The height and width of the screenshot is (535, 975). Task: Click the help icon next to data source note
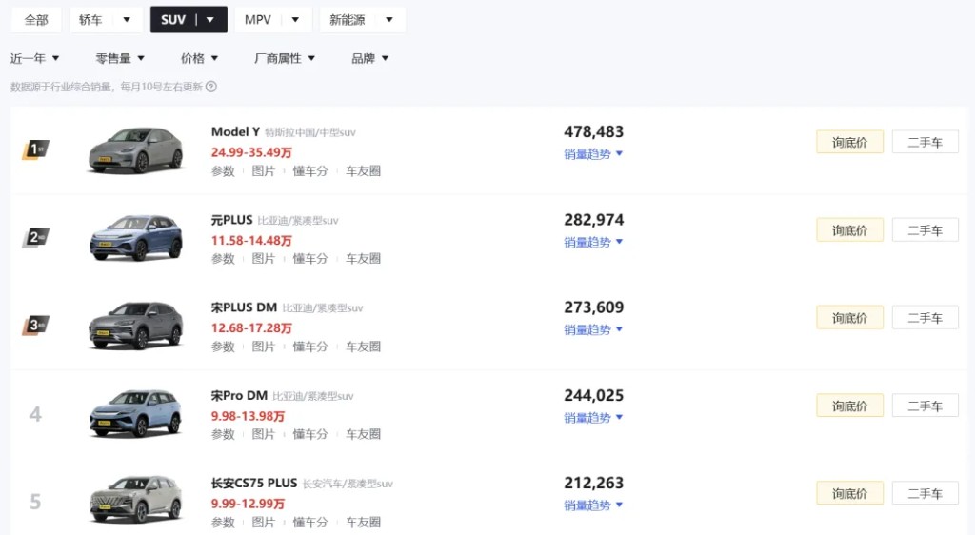pos(211,87)
